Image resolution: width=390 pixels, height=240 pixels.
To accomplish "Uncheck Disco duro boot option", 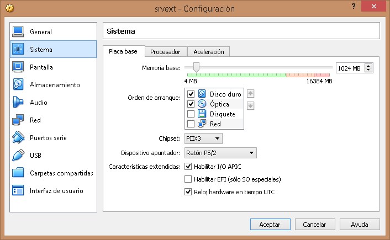I will (191, 94).
